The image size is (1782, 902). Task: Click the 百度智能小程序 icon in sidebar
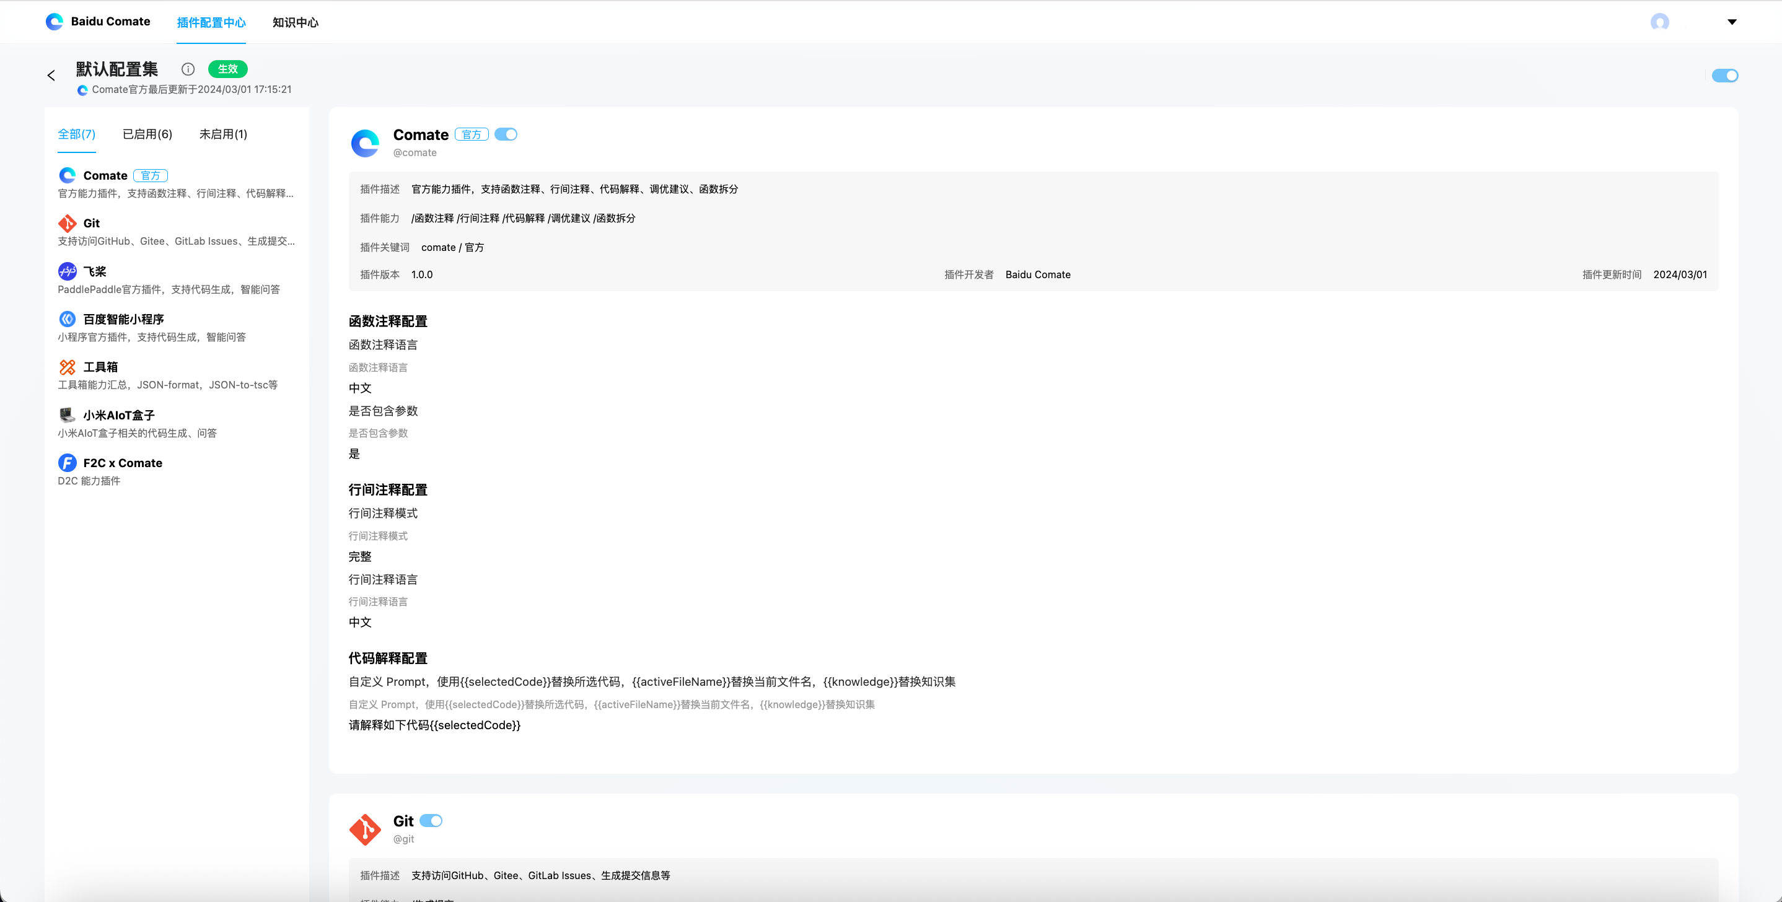point(67,319)
